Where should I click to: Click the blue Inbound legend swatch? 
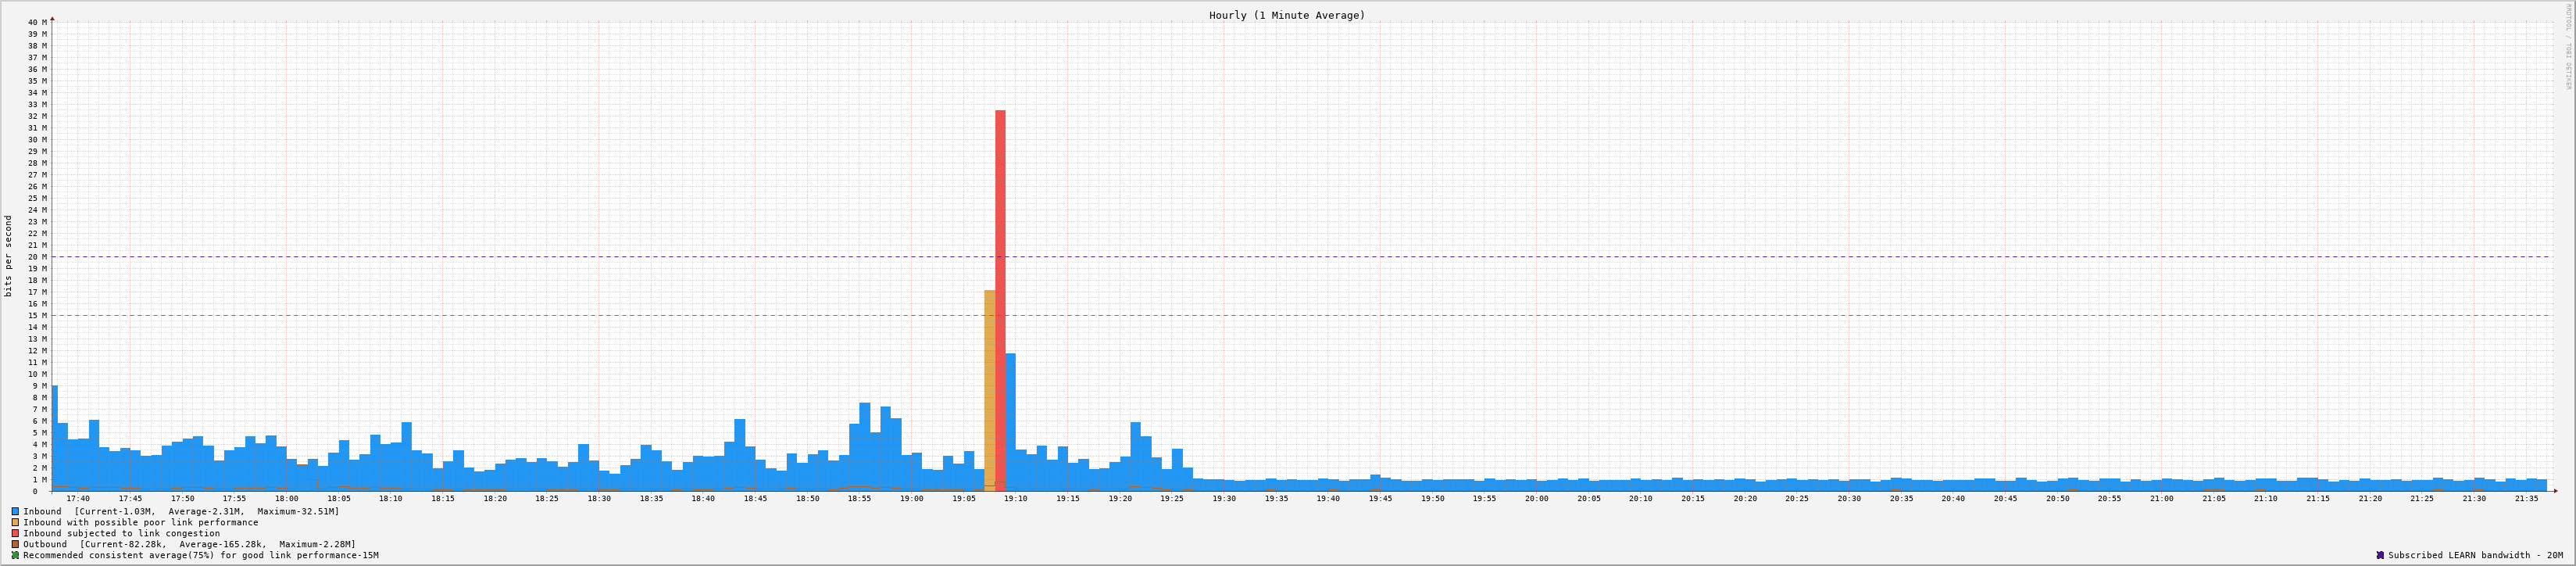15,511
